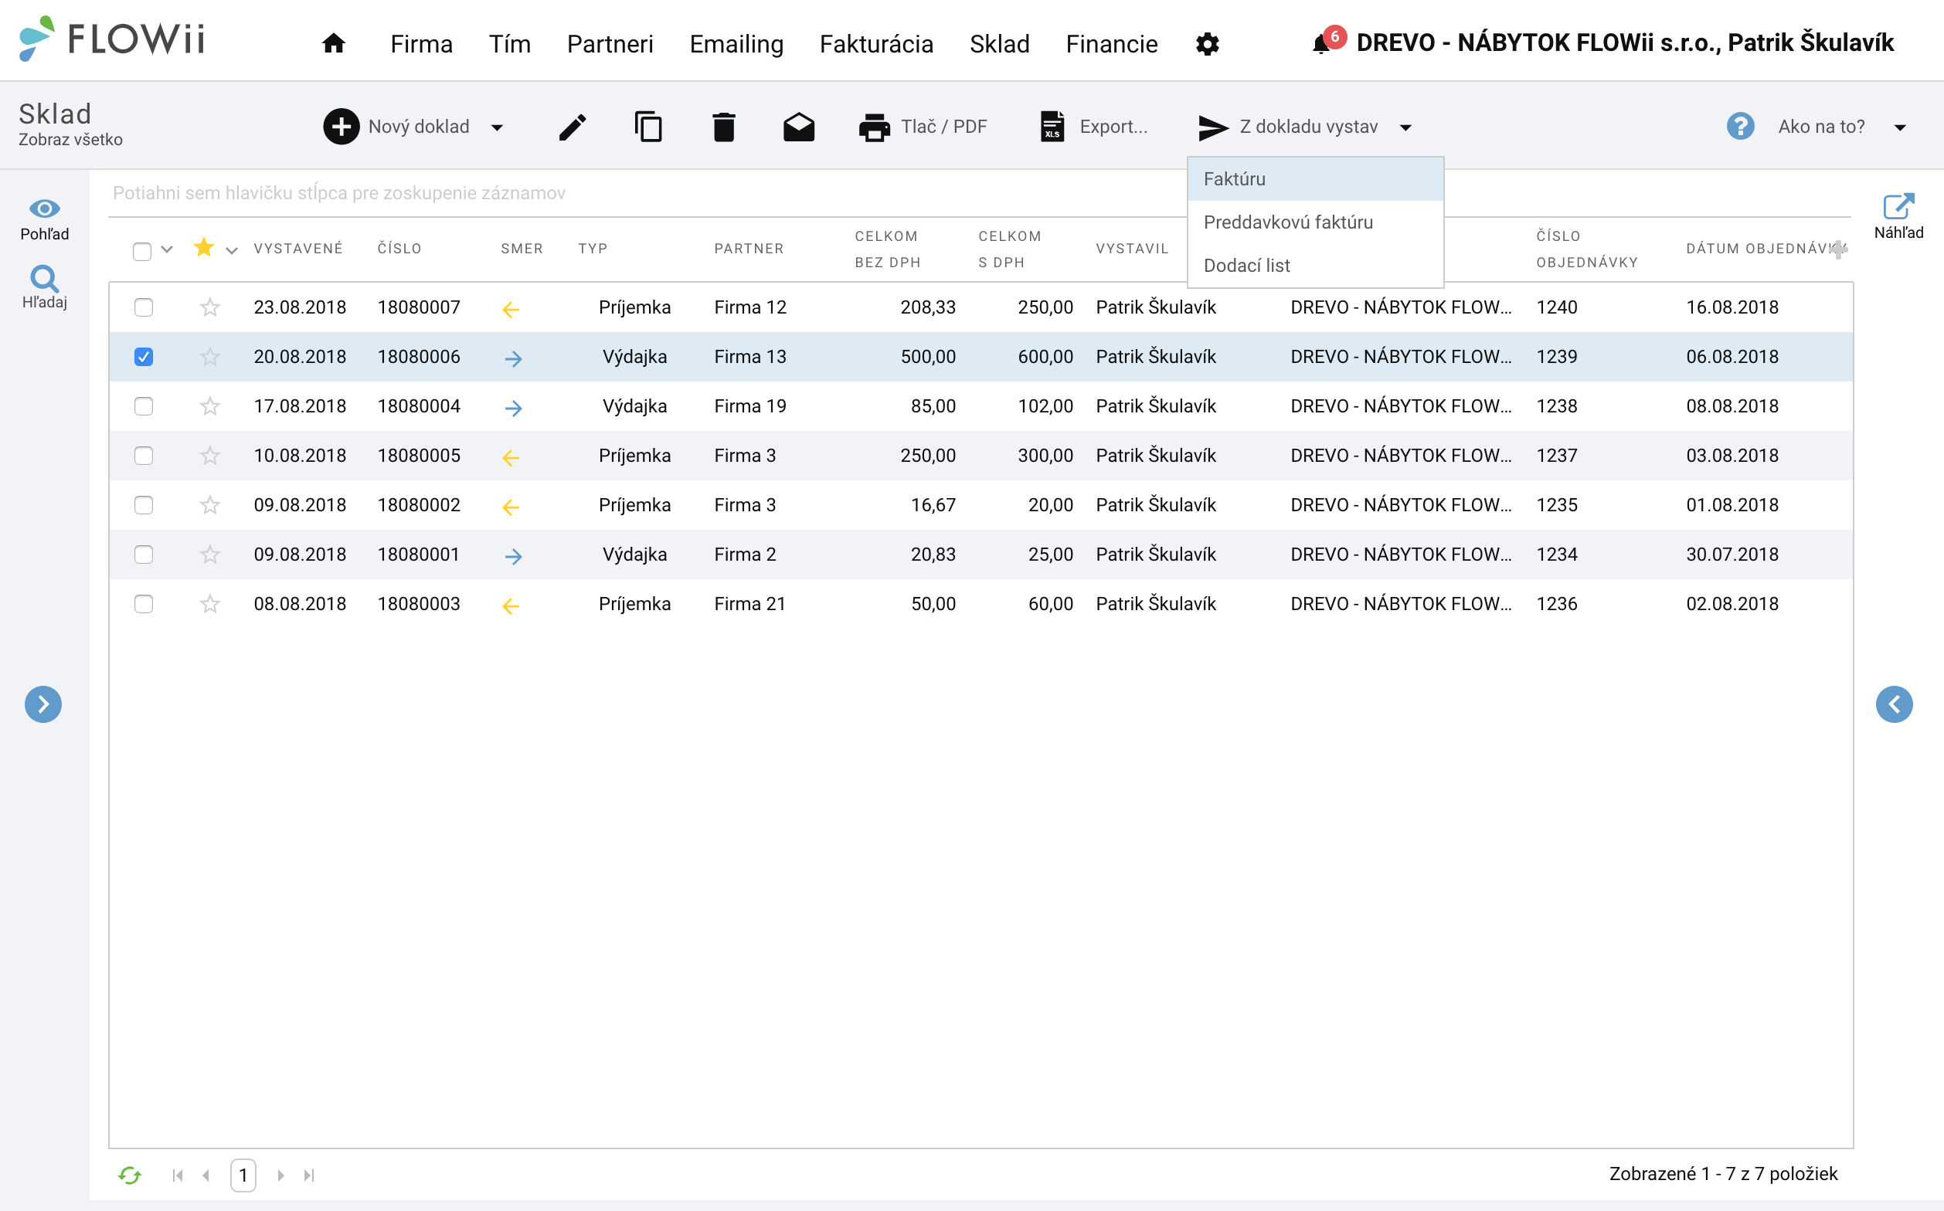Select the row checkbox for 18080007
Screen dimensions: 1944x1211
point(144,307)
